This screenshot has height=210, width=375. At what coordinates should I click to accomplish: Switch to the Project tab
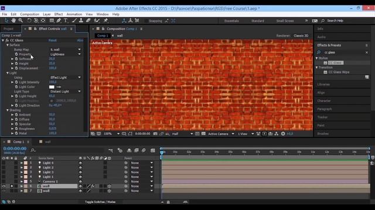coord(8,29)
